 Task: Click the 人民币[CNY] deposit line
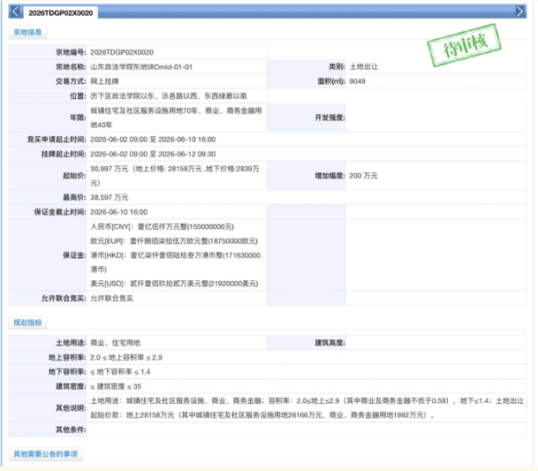click(x=162, y=226)
